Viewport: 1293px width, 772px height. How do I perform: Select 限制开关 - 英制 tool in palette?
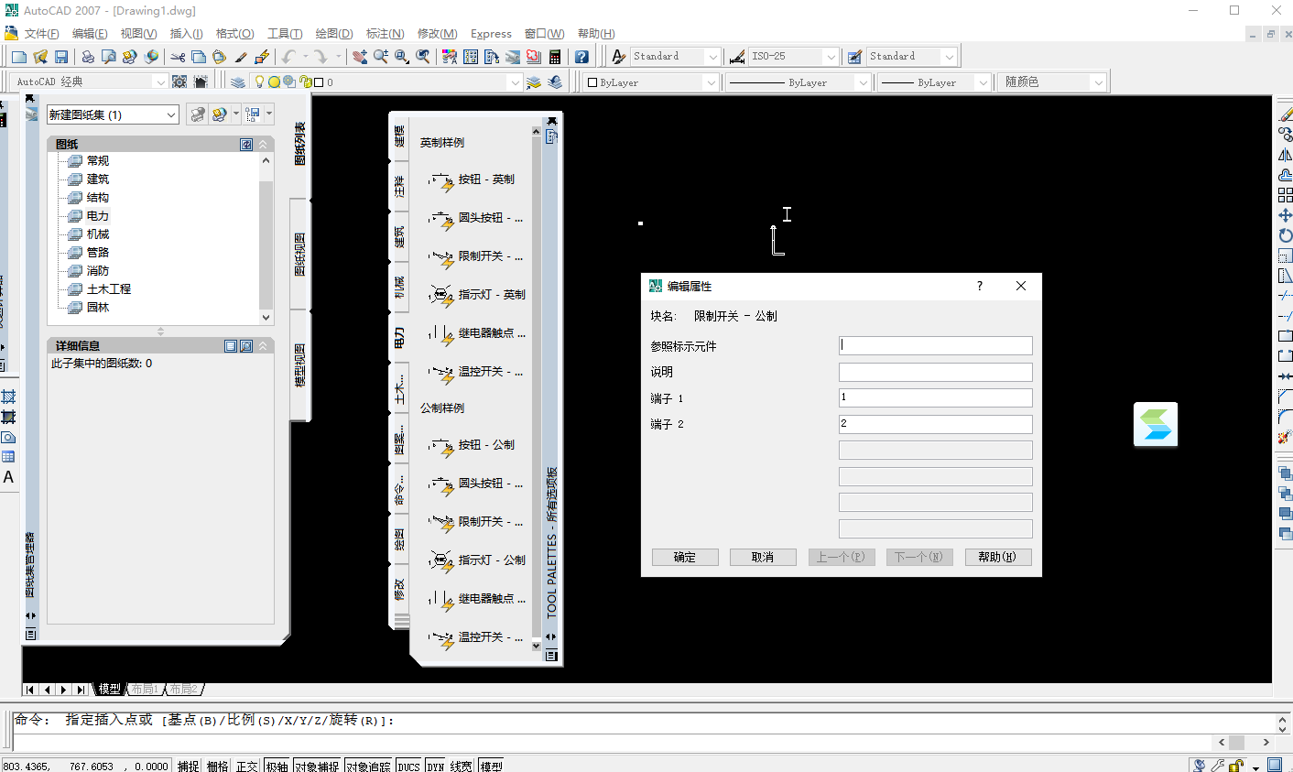point(476,256)
